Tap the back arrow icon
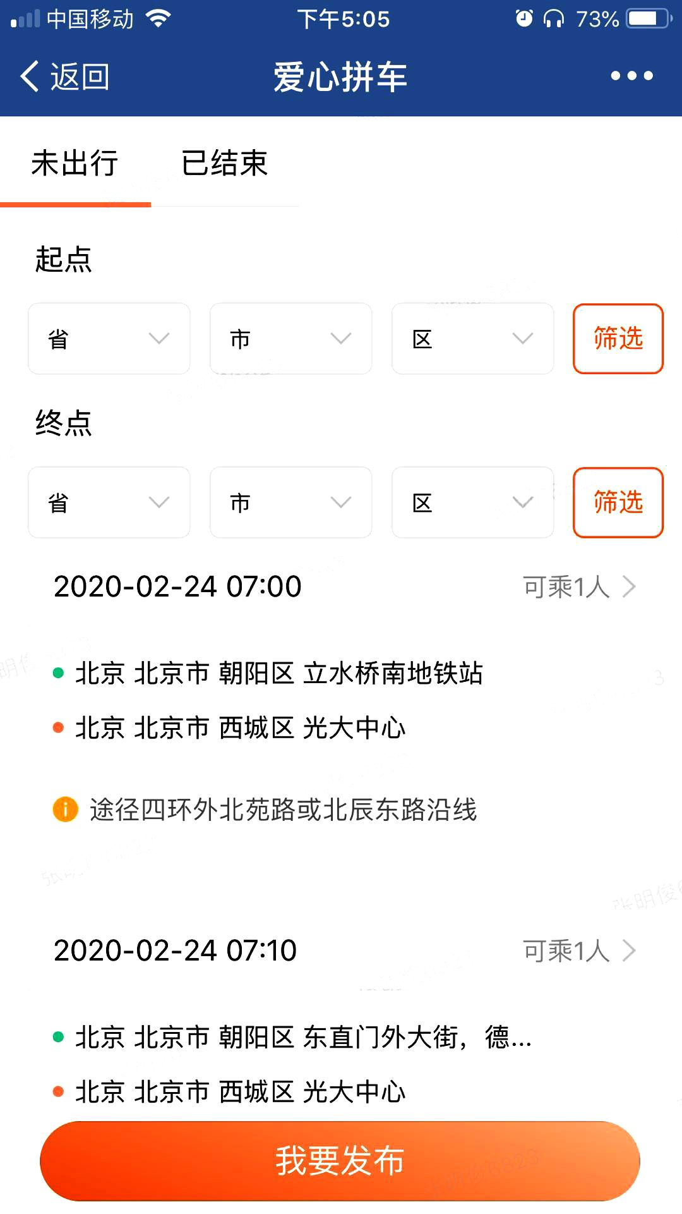This screenshot has height=1214, width=682. 30,76
